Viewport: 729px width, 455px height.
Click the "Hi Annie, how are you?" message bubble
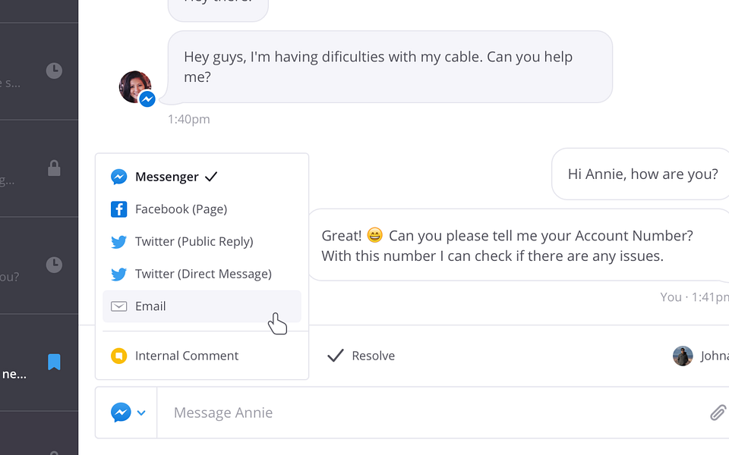[642, 174]
